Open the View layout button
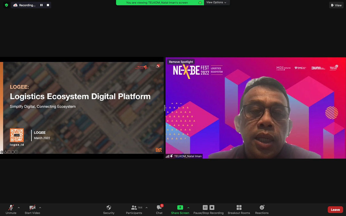346x216 pixels. click(x=336, y=5)
